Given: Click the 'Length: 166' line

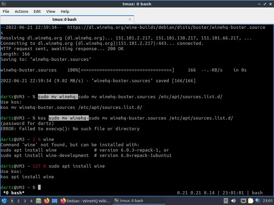Looking at the screenshot, I should [15, 54].
